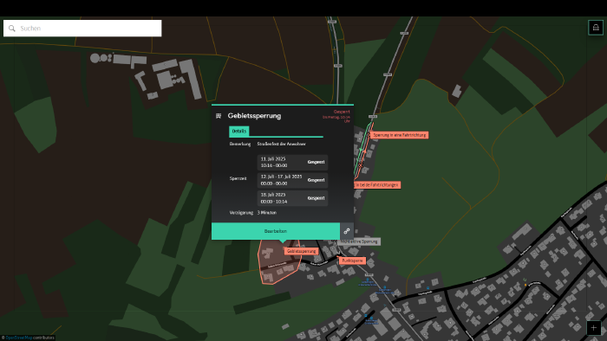This screenshot has width=607, height=341.
Task: Click the magnifier icon in the search box
Action: pyautogui.click(x=12, y=29)
